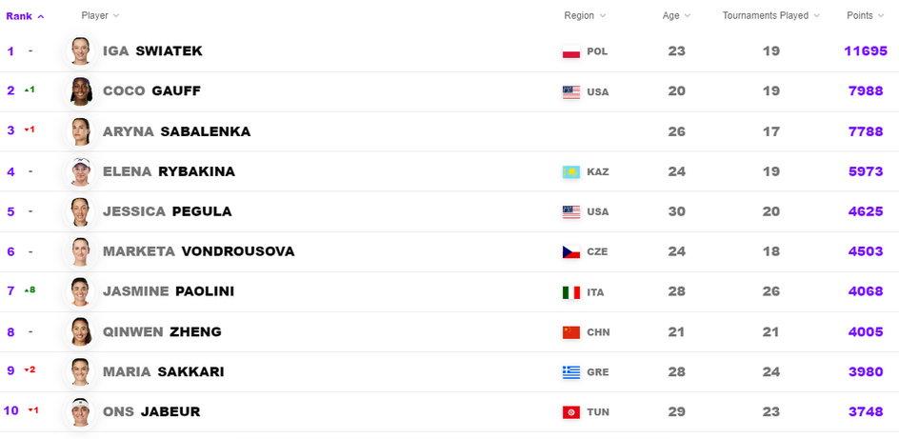Image resolution: width=899 pixels, height=439 pixels.
Task: Open Aryna Sabalenka's player profile
Action: pyautogui.click(x=176, y=131)
